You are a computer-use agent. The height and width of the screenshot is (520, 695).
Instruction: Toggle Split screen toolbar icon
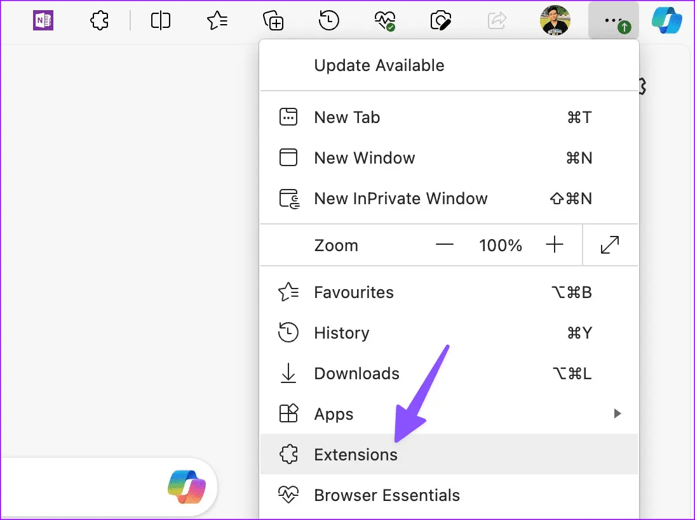click(x=161, y=21)
